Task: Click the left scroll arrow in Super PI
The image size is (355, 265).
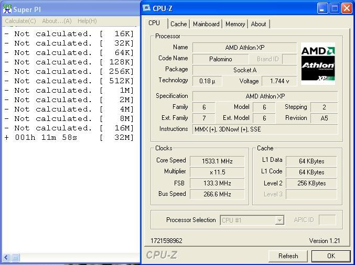Action: 6,257
